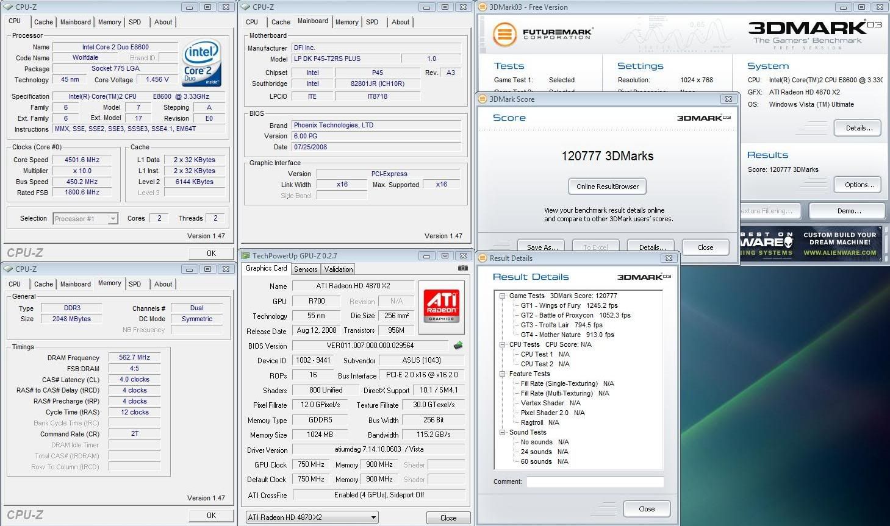Select GT3 - Troll's Lair result row
Viewport: 890px width, 526px height.
click(561, 325)
